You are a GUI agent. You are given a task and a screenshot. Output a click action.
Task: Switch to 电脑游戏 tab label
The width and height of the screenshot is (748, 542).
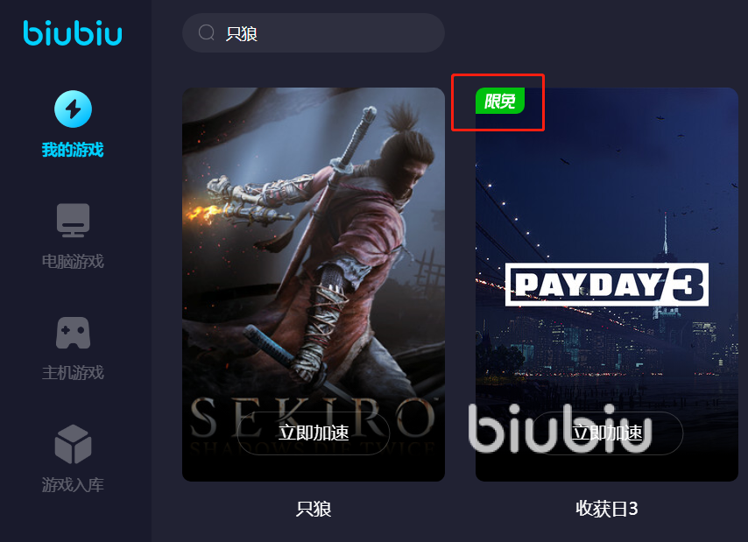[x=73, y=261]
